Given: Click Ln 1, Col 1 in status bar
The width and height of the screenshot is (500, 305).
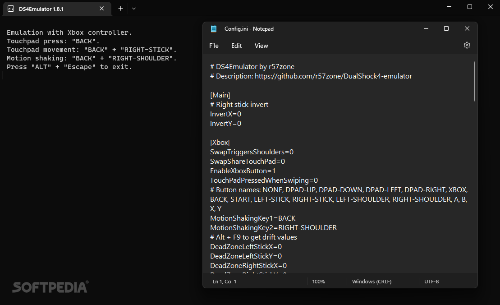Looking at the screenshot, I should [x=225, y=282].
